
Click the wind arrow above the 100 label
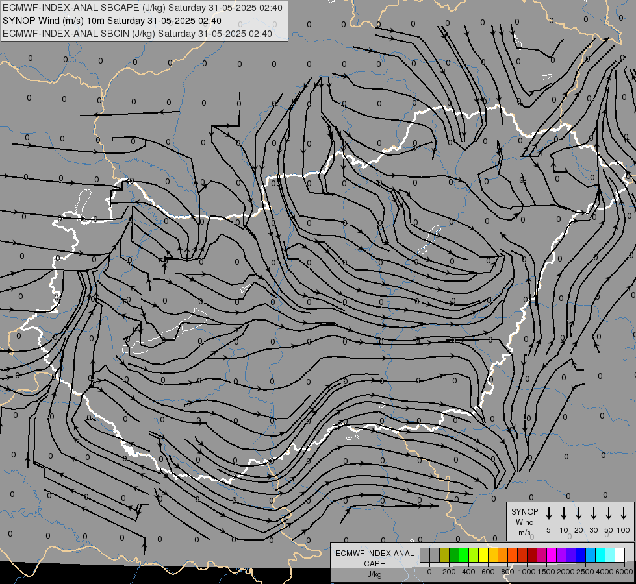(624, 513)
